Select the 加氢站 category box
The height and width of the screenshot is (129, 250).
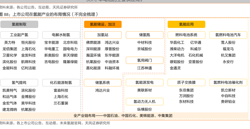103,35
